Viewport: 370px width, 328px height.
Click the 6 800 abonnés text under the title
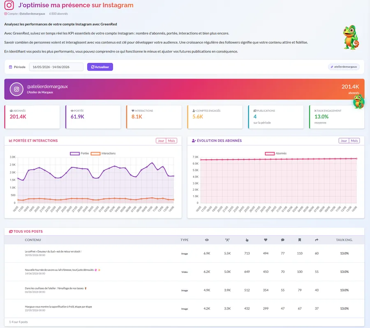pyautogui.click(x=58, y=14)
